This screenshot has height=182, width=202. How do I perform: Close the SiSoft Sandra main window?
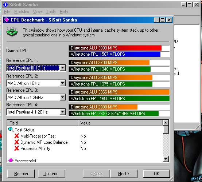(196, 5)
